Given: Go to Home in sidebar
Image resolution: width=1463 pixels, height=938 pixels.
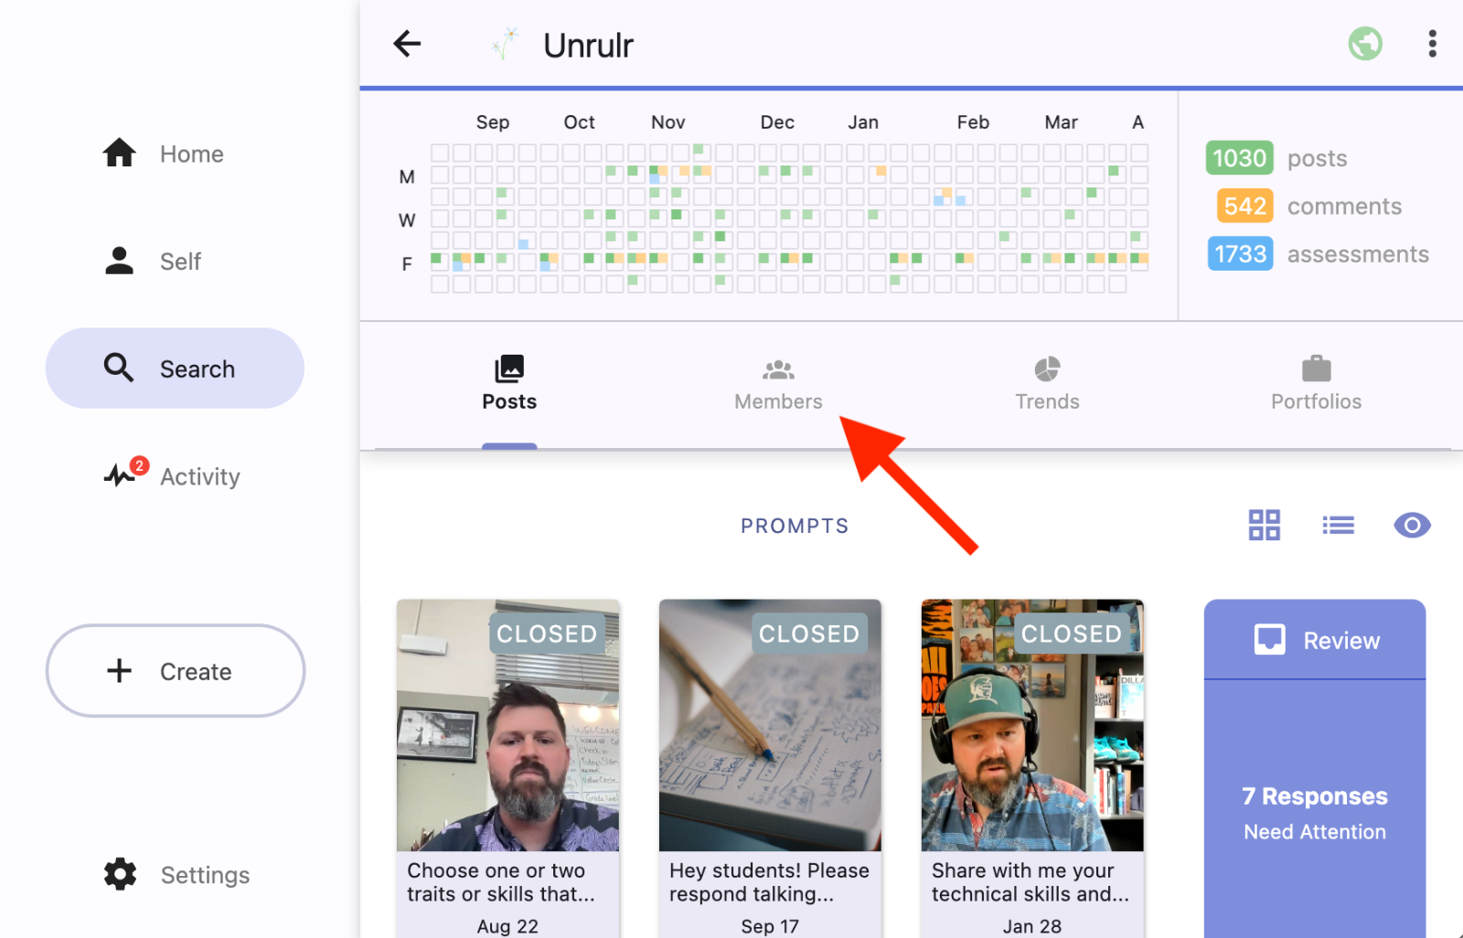Looking at the screenshot, I should (x=163, y=154).
